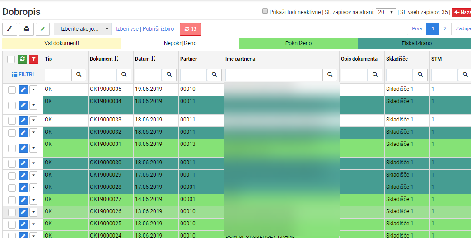The height and width of the screenshot is (238, 471).
Task: Click search icon in Skladišče filter
Action: (420, 75)
